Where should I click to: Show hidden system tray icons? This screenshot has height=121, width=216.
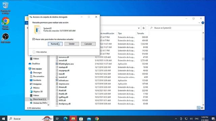(x=176, y=119)
